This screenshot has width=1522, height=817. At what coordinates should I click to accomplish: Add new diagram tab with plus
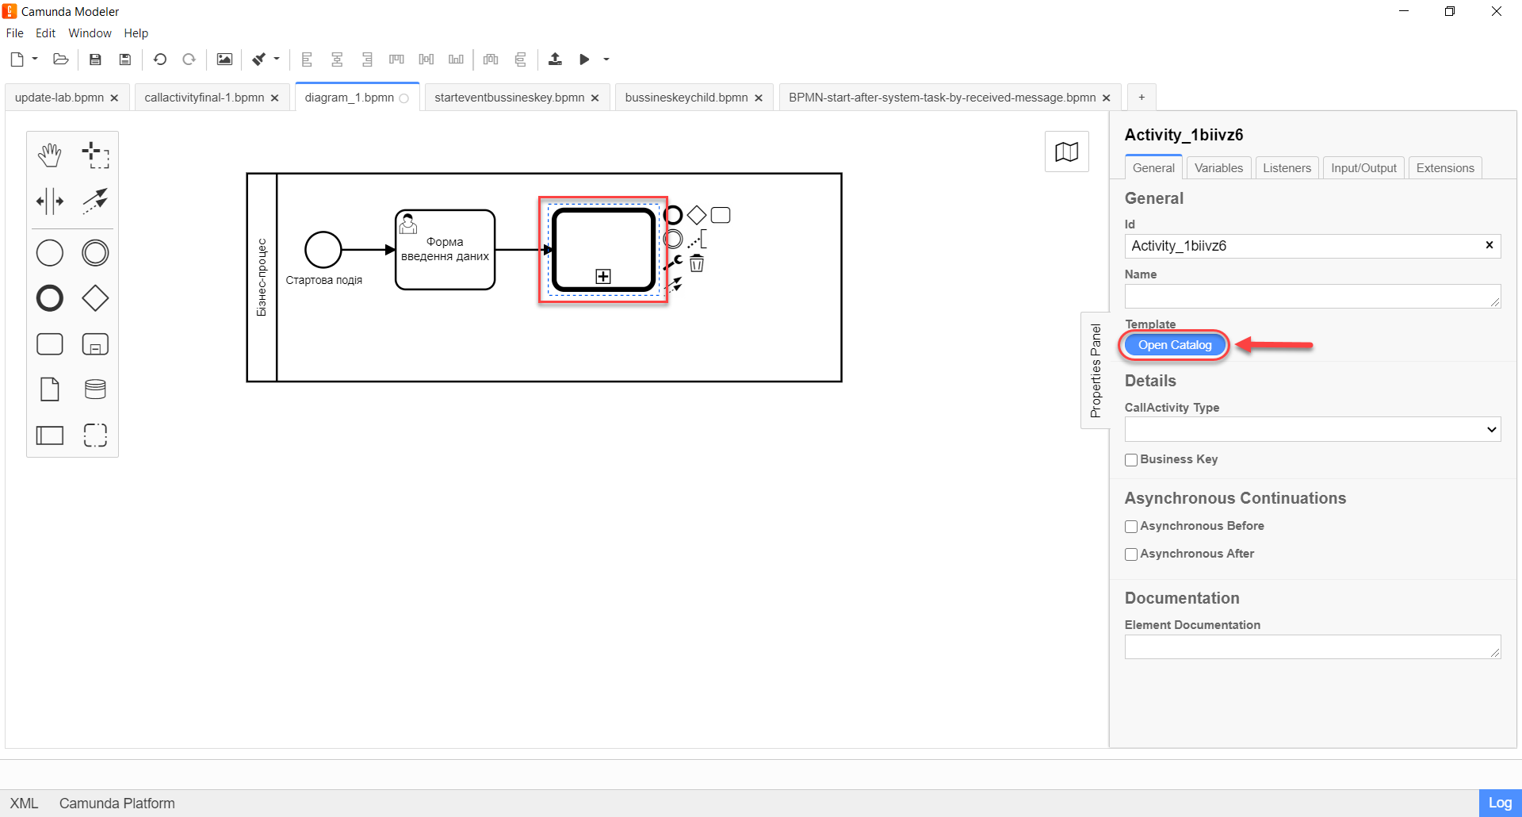1141,97
